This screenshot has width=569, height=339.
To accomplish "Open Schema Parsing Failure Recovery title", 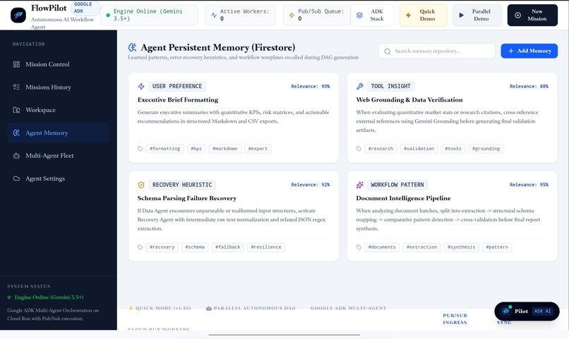I will coord(187,199).
